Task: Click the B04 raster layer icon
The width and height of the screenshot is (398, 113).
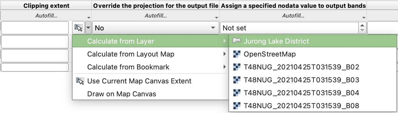Action: coord(237,93)
